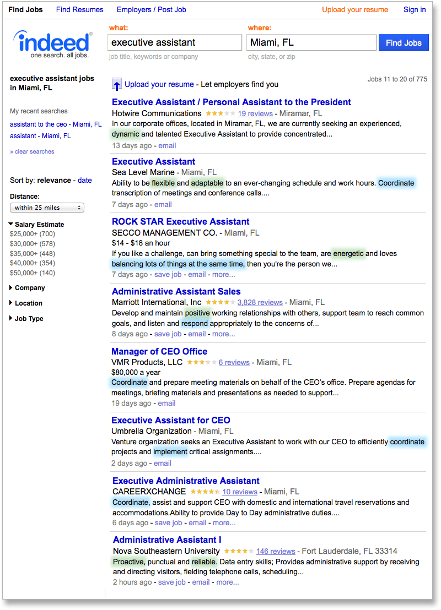Click the clear searches link
Viewport: 441px width, 610px height.
coord(33,152)
